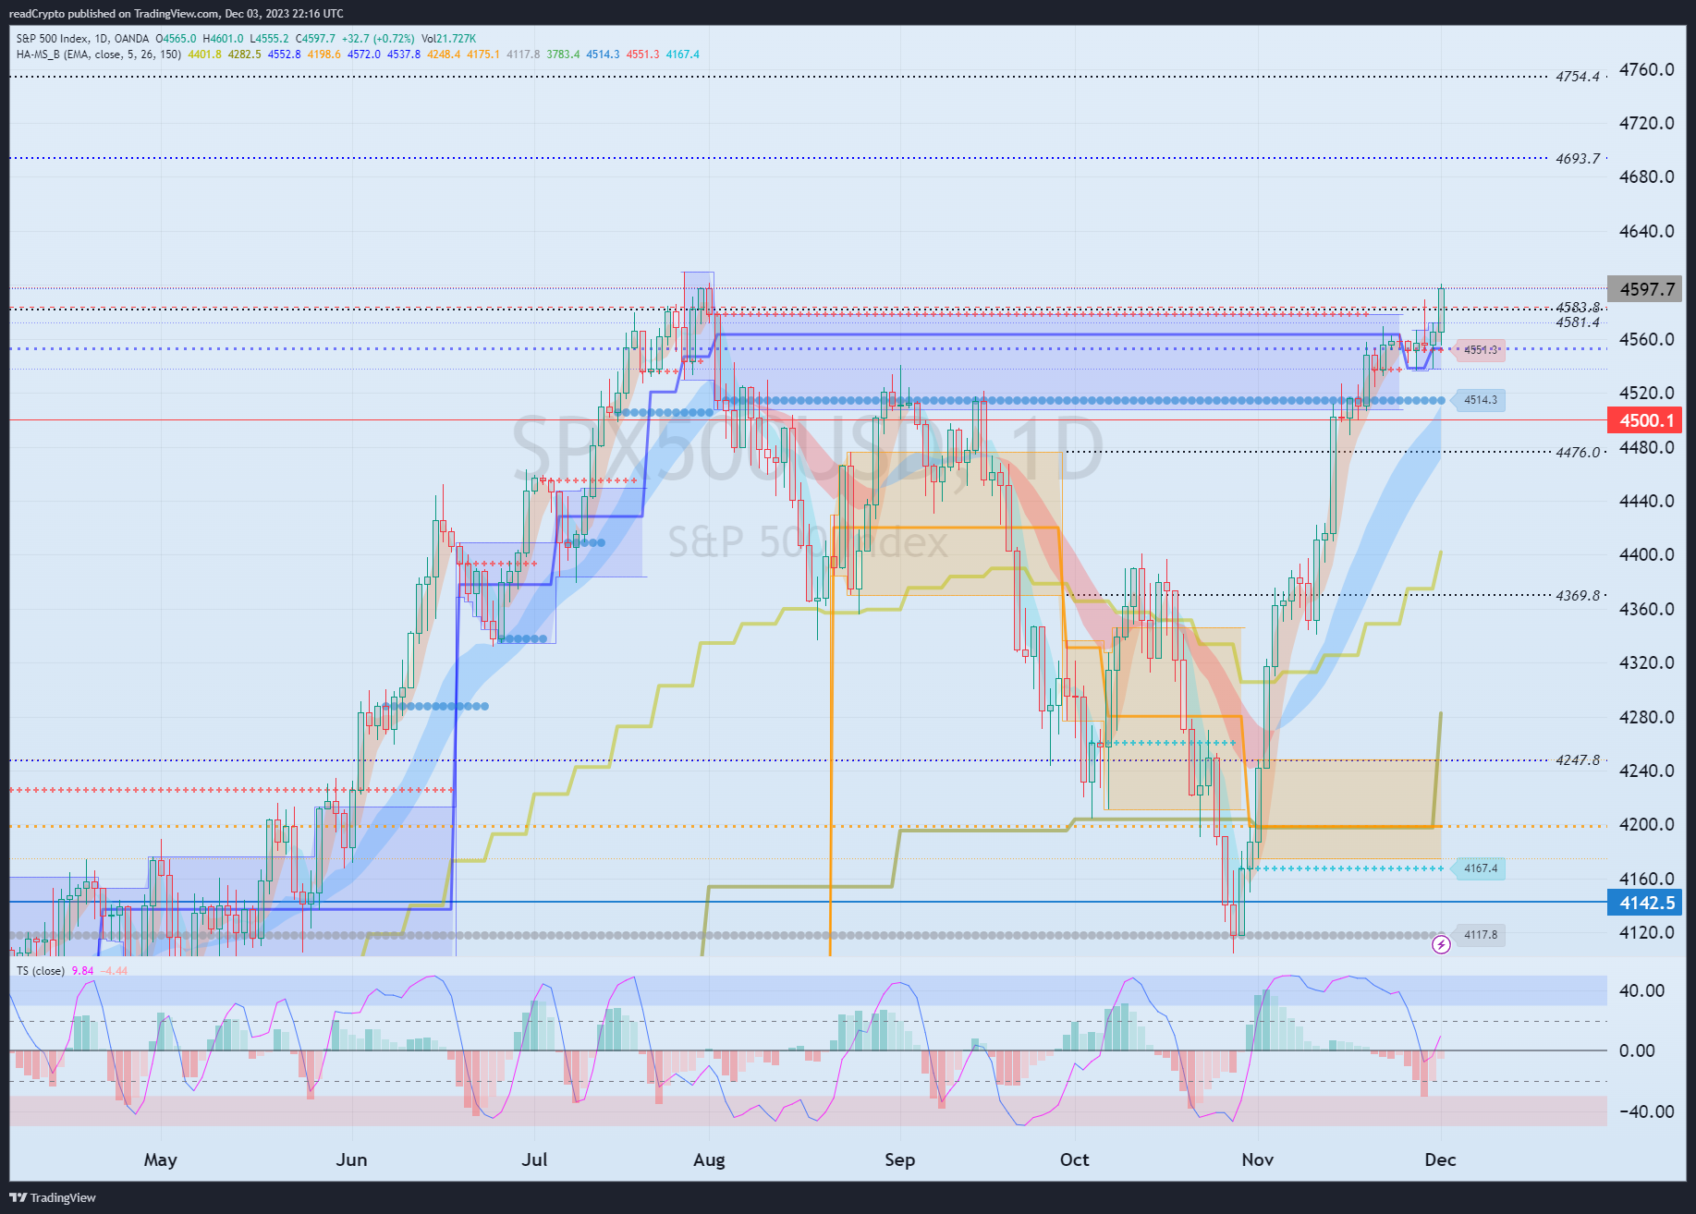Click the high value H4601.0

pyautogui.click(x=223, y=39)
